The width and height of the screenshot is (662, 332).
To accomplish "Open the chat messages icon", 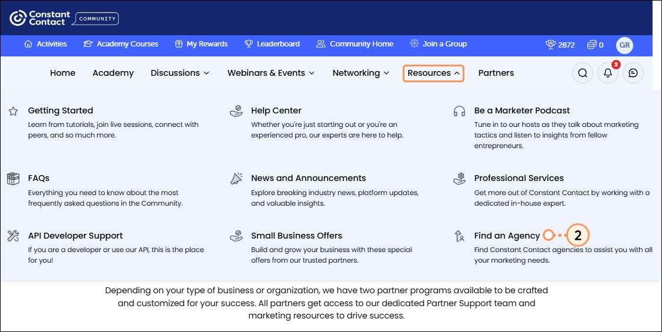I will click(x=633, y=73).
